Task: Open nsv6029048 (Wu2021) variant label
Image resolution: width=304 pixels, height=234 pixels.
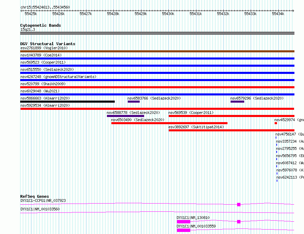Action: coord(40,91)
